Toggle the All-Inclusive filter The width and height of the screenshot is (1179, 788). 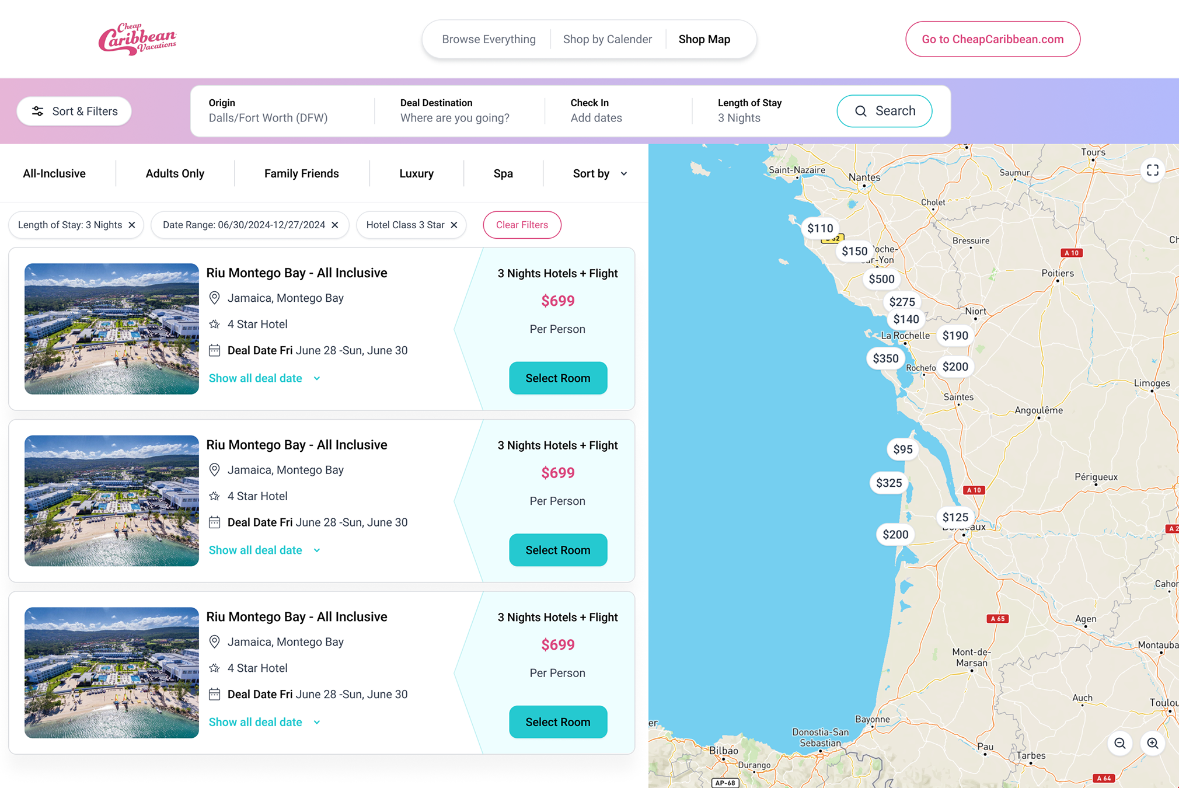coord(54,173)
